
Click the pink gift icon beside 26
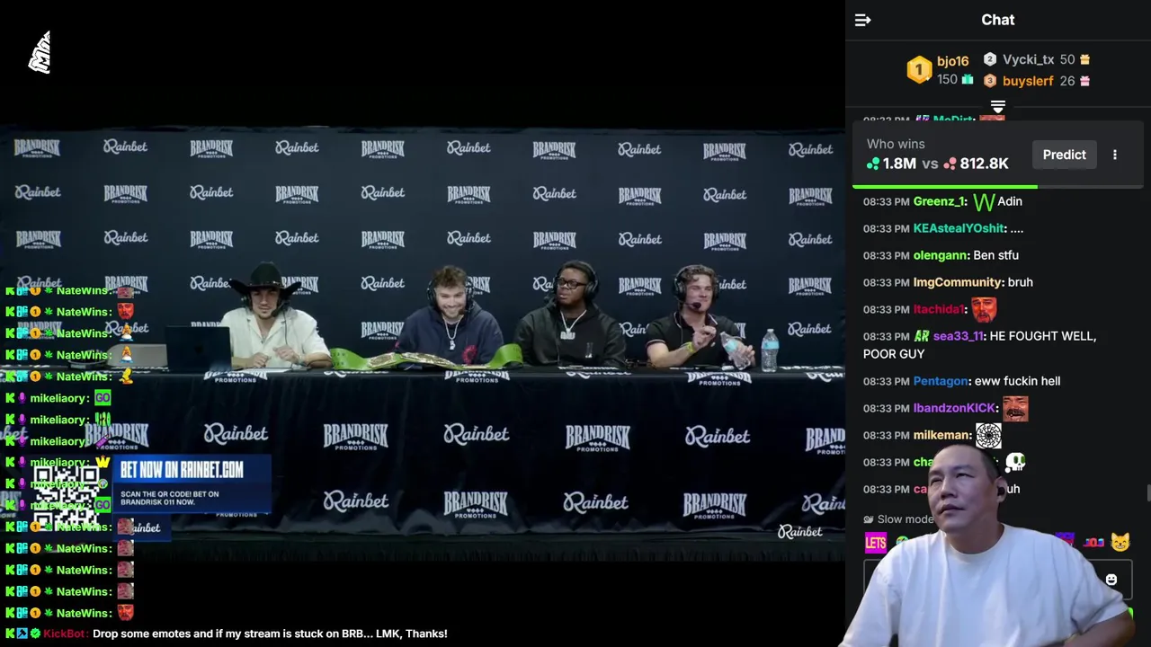(1084, 81)
